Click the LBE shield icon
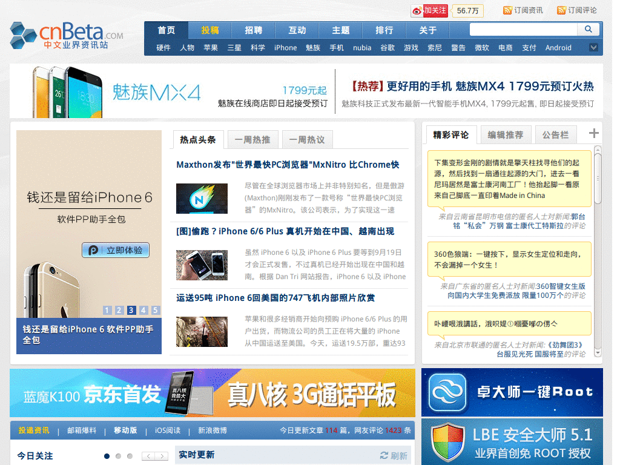The image size is (620, 465). pos(447,443)
